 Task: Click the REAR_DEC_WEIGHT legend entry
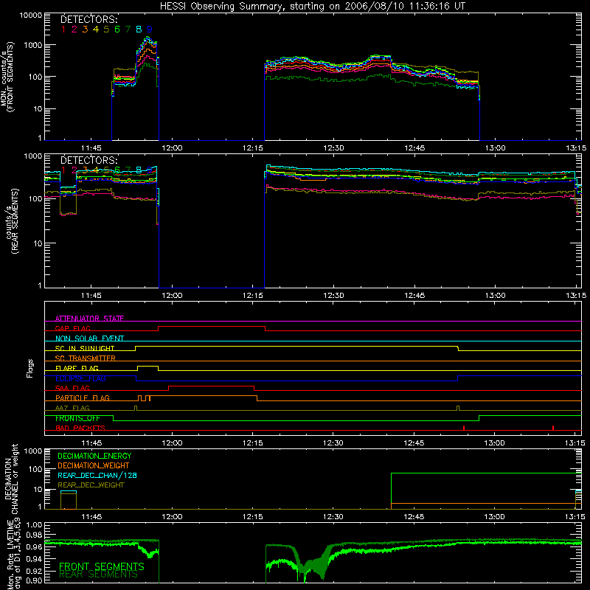pos(91,485)
